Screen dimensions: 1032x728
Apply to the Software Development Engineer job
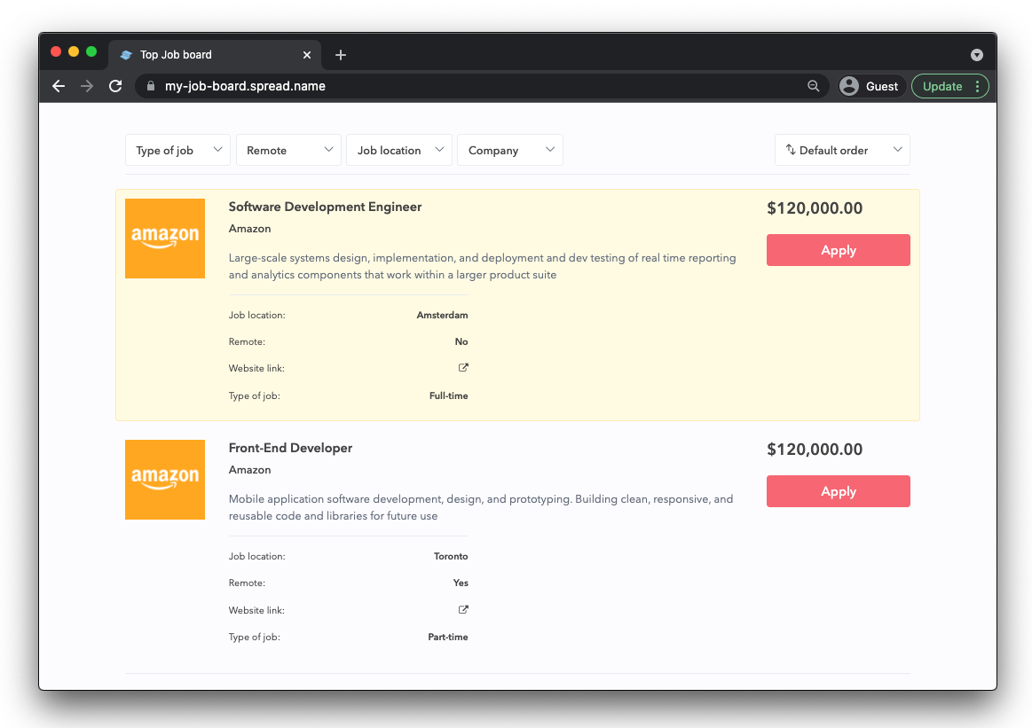tap(838, 249)
